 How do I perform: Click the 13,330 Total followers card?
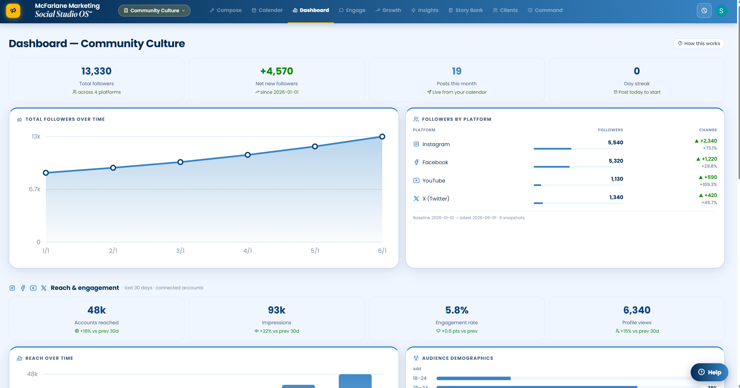click(97, 80)
